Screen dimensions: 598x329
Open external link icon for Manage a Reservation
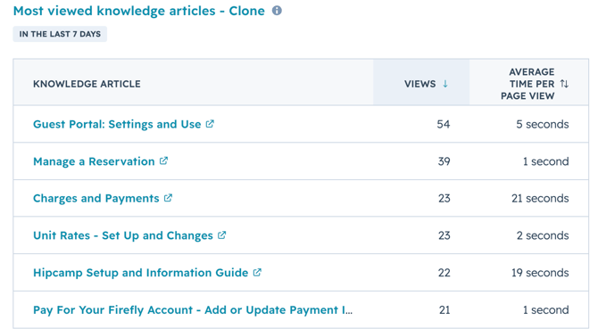(163, 160)
